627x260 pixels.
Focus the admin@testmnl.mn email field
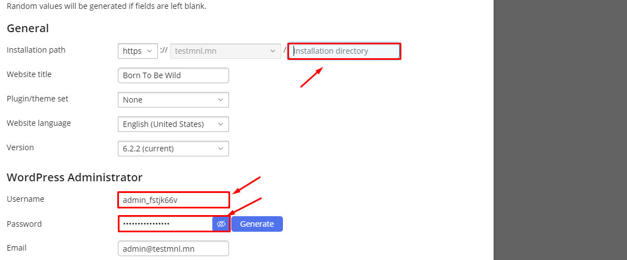pyautogui.click(x=173, y=248)
